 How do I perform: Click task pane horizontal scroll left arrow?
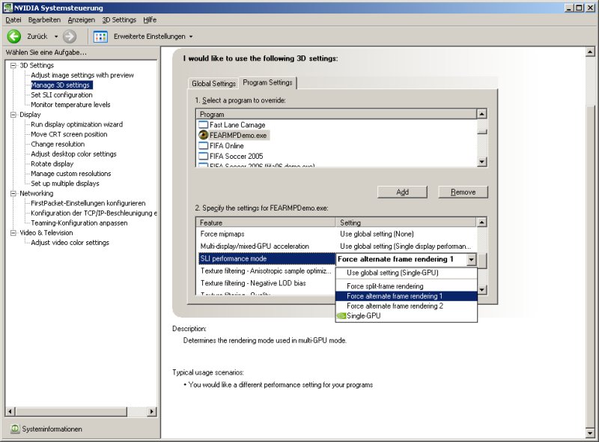[10, 411]
